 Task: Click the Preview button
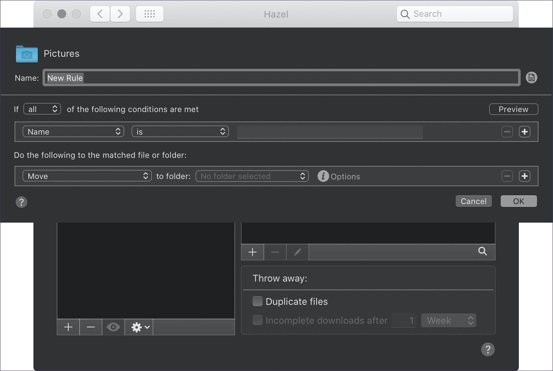tap(513, 109)
